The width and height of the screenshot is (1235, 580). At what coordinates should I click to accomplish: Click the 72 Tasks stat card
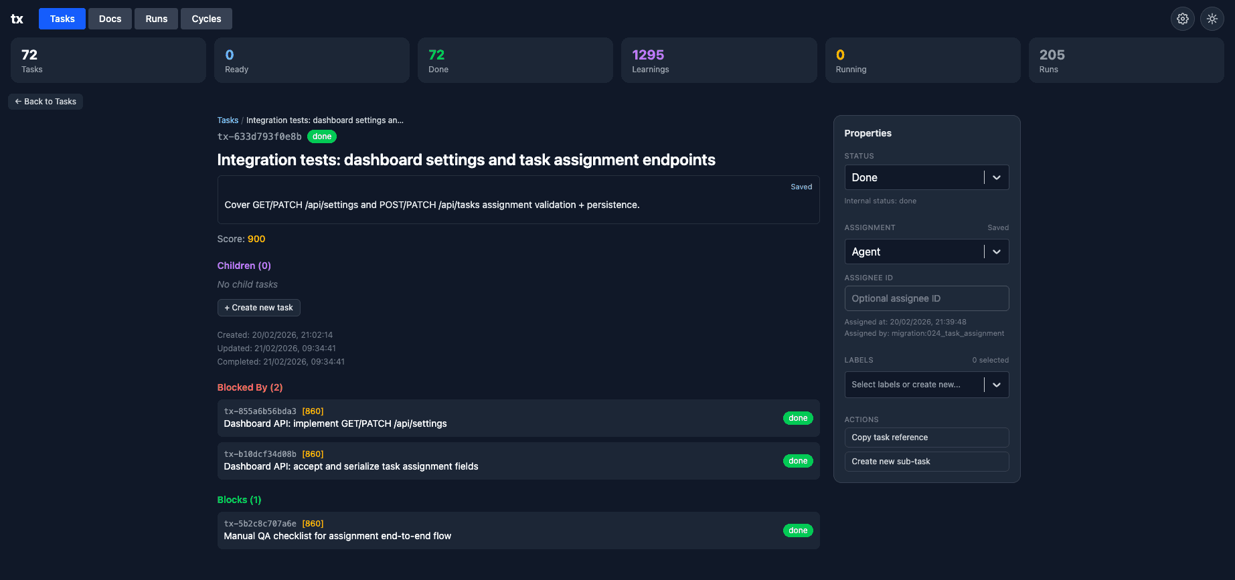108,60
